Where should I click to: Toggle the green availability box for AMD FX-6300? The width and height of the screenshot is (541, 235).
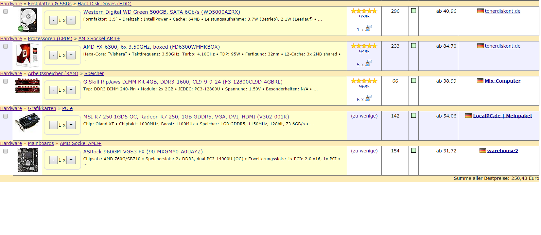[413, 46]
